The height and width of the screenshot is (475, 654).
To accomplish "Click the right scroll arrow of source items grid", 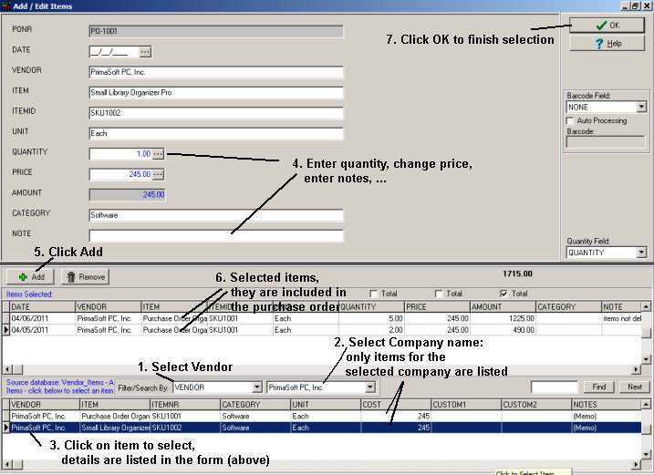I will tap(637, 464).
